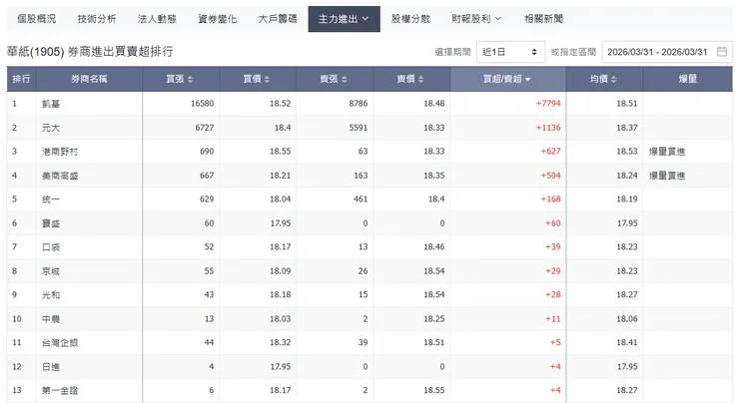The width and height of the screenshot is (739, 403).
Task: Expand the 主力進出 dropdown tab
Action: point(345,19)
